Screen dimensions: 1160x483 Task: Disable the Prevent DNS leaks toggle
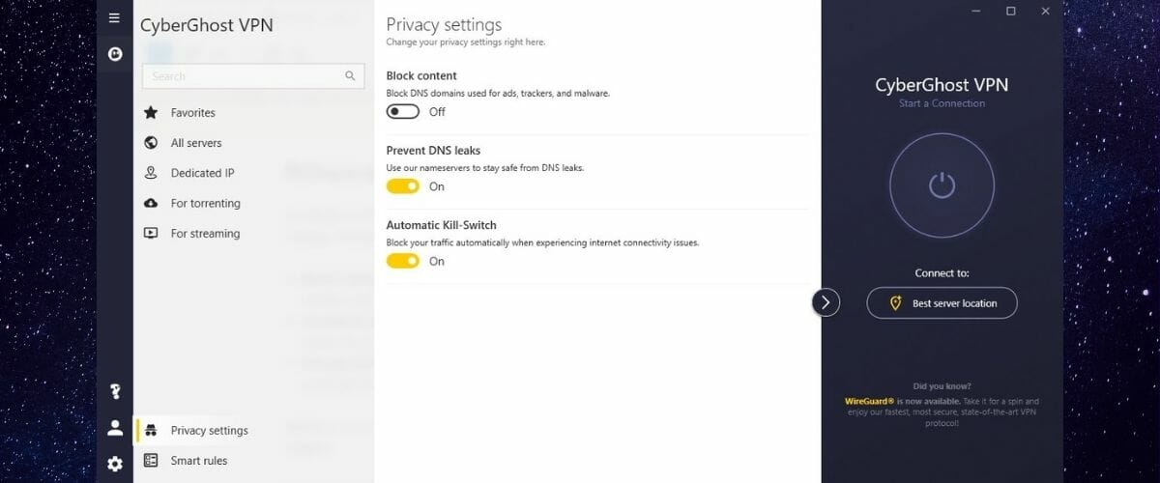click(403, 186)
